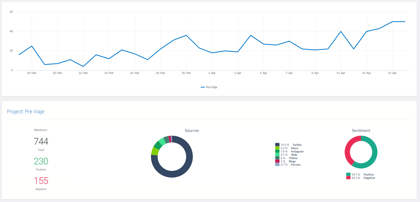Click the positive mentions count 230

click(41, 161)
